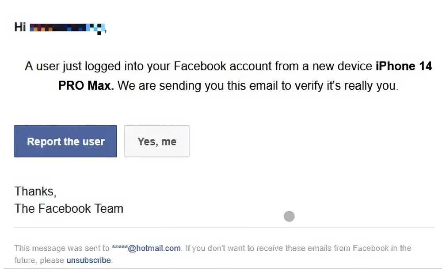Report suspicious activity via Report the user
This screenshot has height=272, width=442.
click(x=65, y=141)
